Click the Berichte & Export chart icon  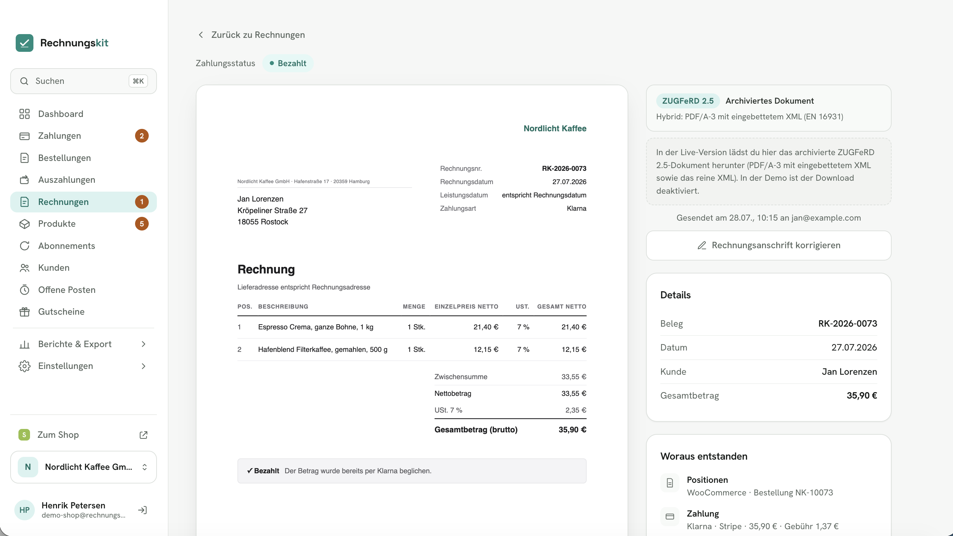(x=25, y=344)
